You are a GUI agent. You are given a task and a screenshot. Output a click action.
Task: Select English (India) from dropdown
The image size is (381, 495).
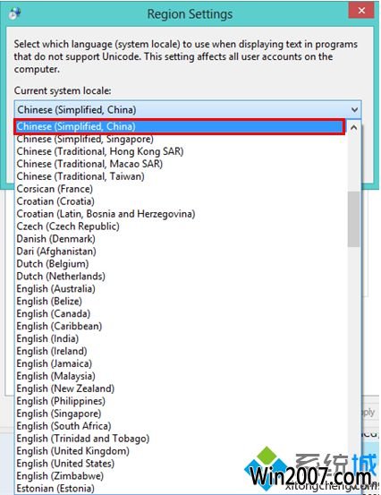[180, 338]
